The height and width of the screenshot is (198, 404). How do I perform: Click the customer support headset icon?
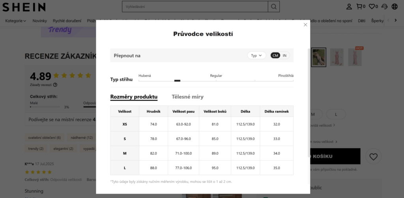pyautogui.click(x=385, y=7)
